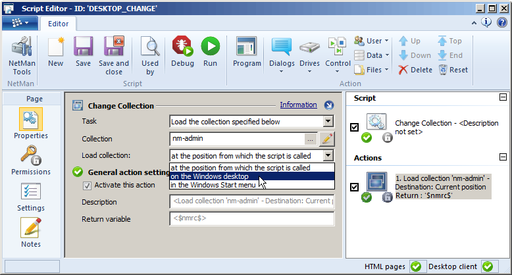Open the Control actions menu
Viewport: 512px width, 275px height.
[338, 56]
